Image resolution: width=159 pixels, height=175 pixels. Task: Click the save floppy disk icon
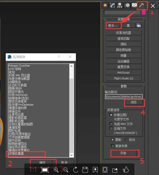pos(85,170)
